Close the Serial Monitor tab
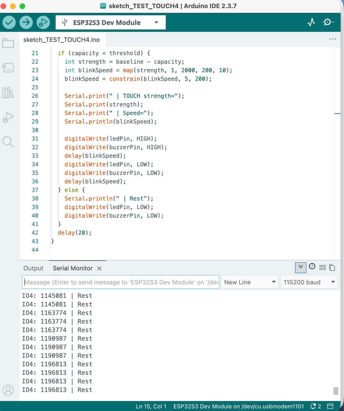 click(99, 268)
